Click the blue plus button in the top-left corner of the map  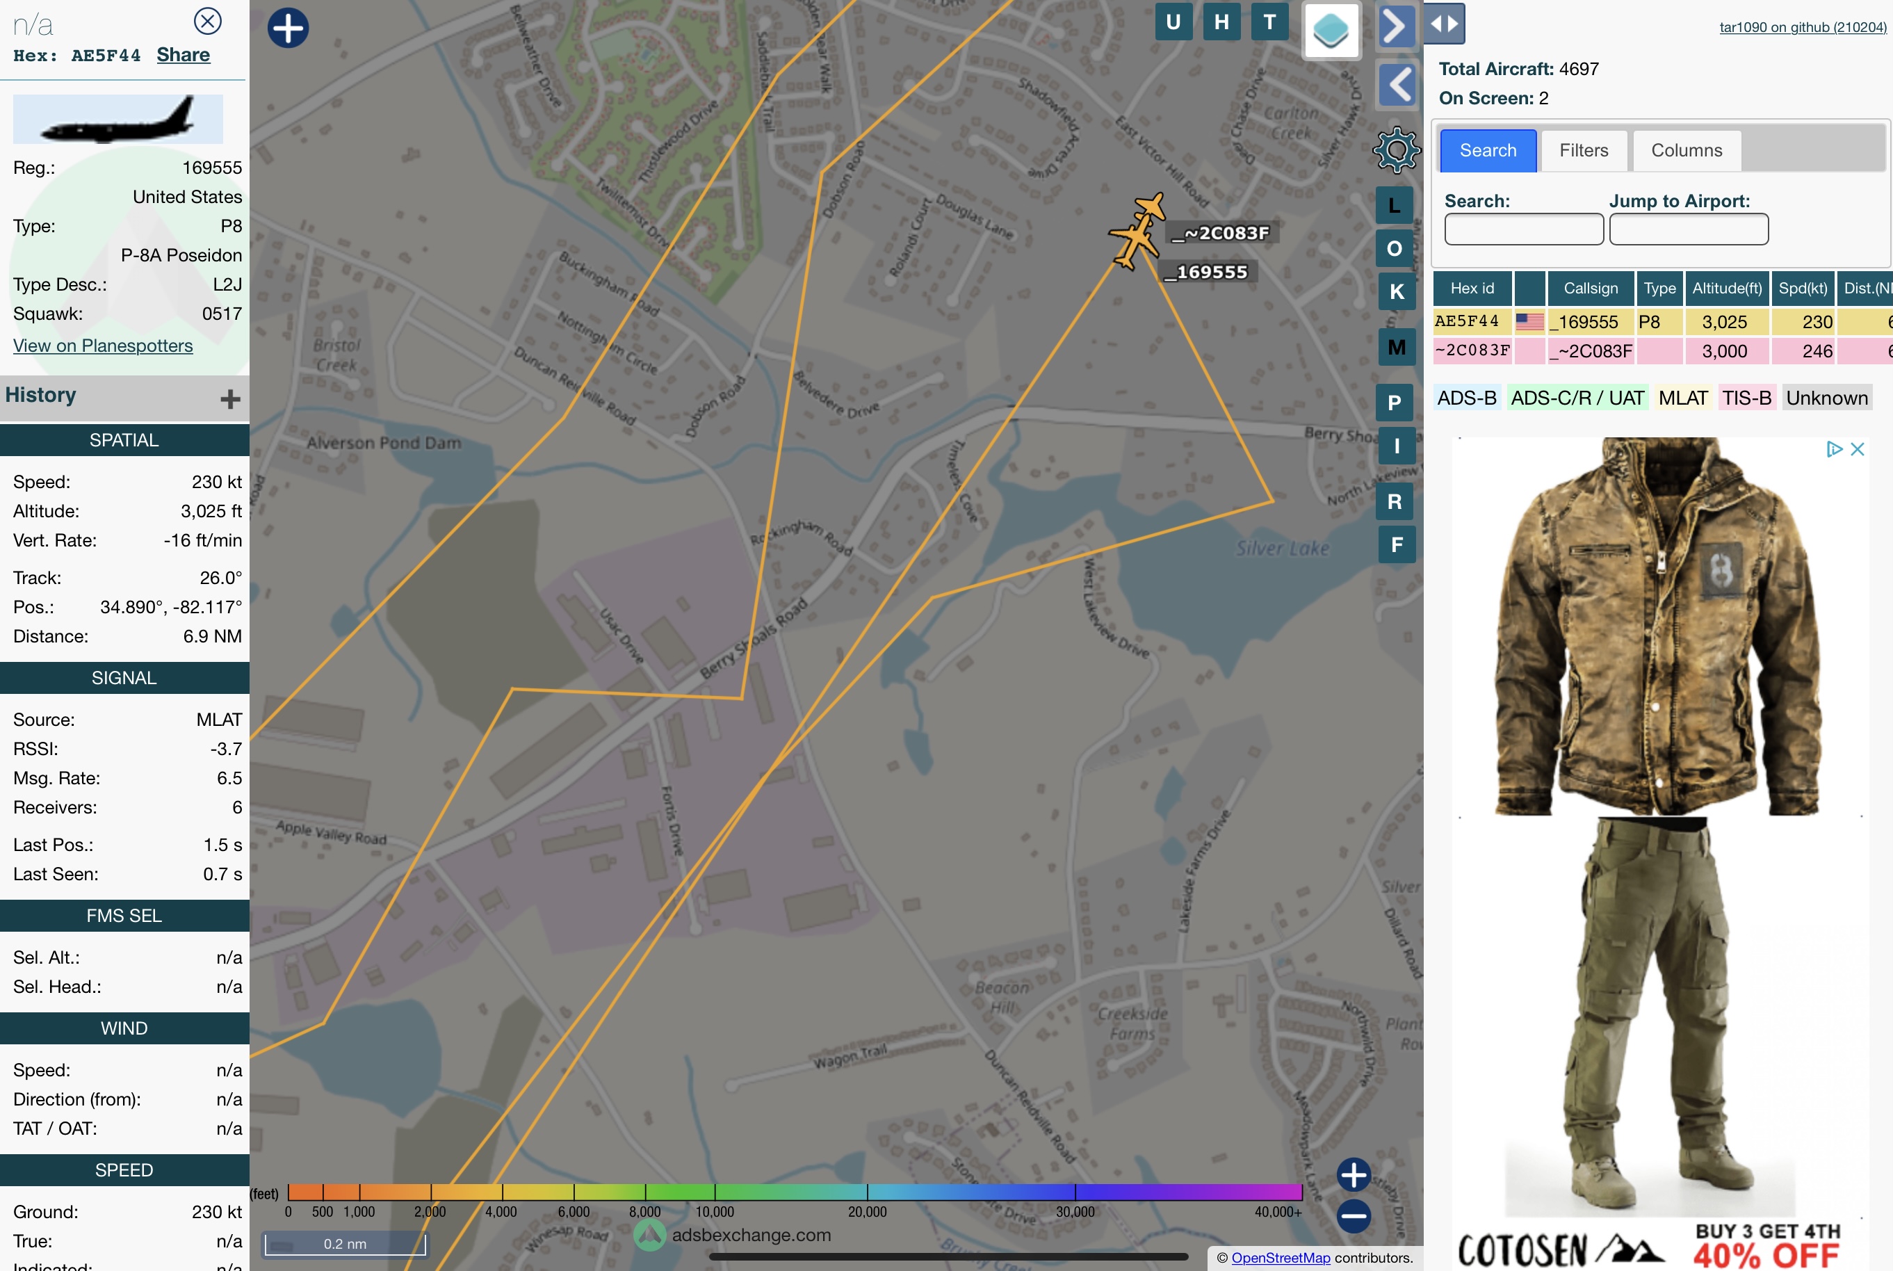[288, 29]
